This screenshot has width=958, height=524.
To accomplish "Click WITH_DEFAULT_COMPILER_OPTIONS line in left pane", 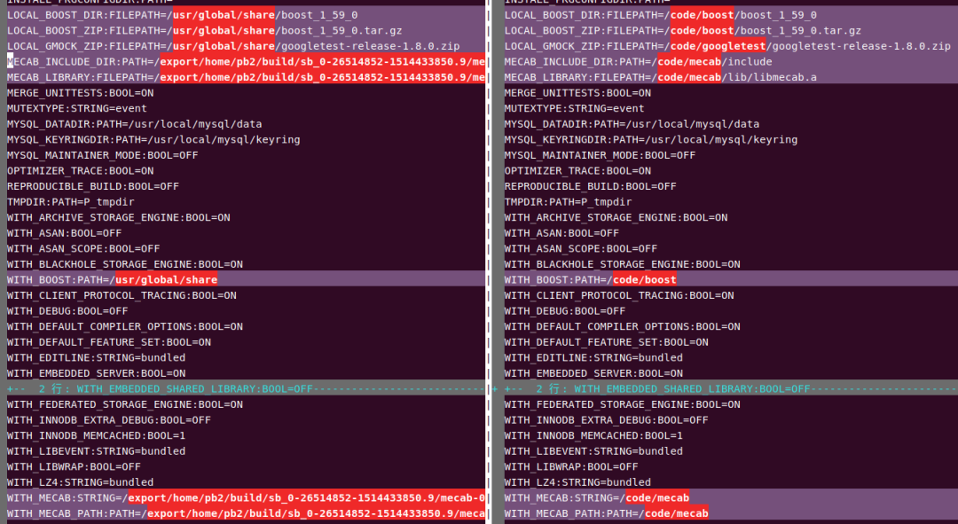I will coord(125,327).
